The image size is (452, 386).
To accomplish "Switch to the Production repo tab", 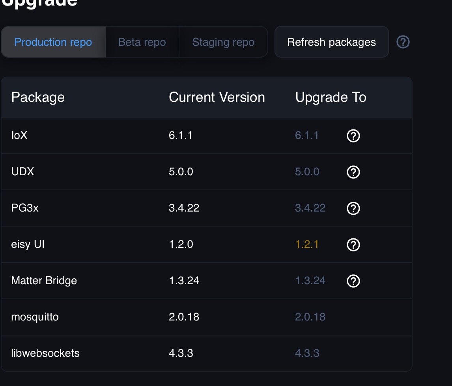I will click(x=53, y=42).
